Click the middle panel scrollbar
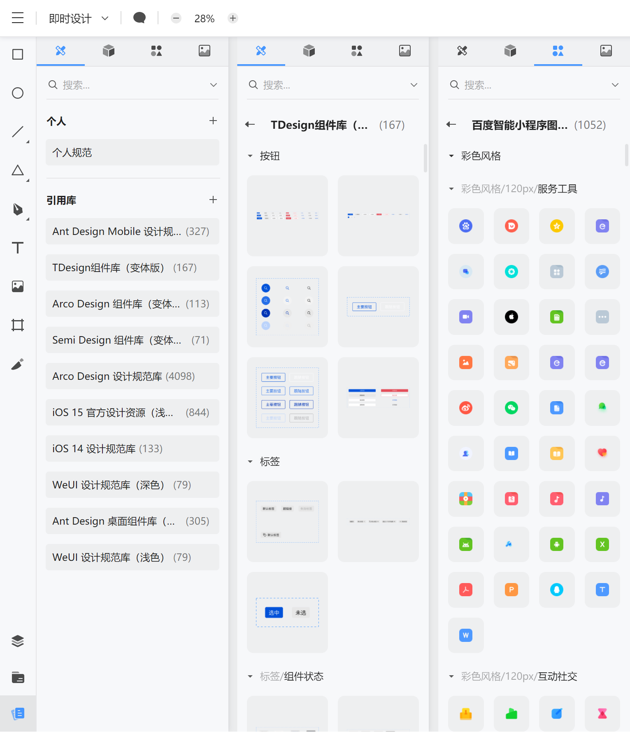 coord(425,158)
